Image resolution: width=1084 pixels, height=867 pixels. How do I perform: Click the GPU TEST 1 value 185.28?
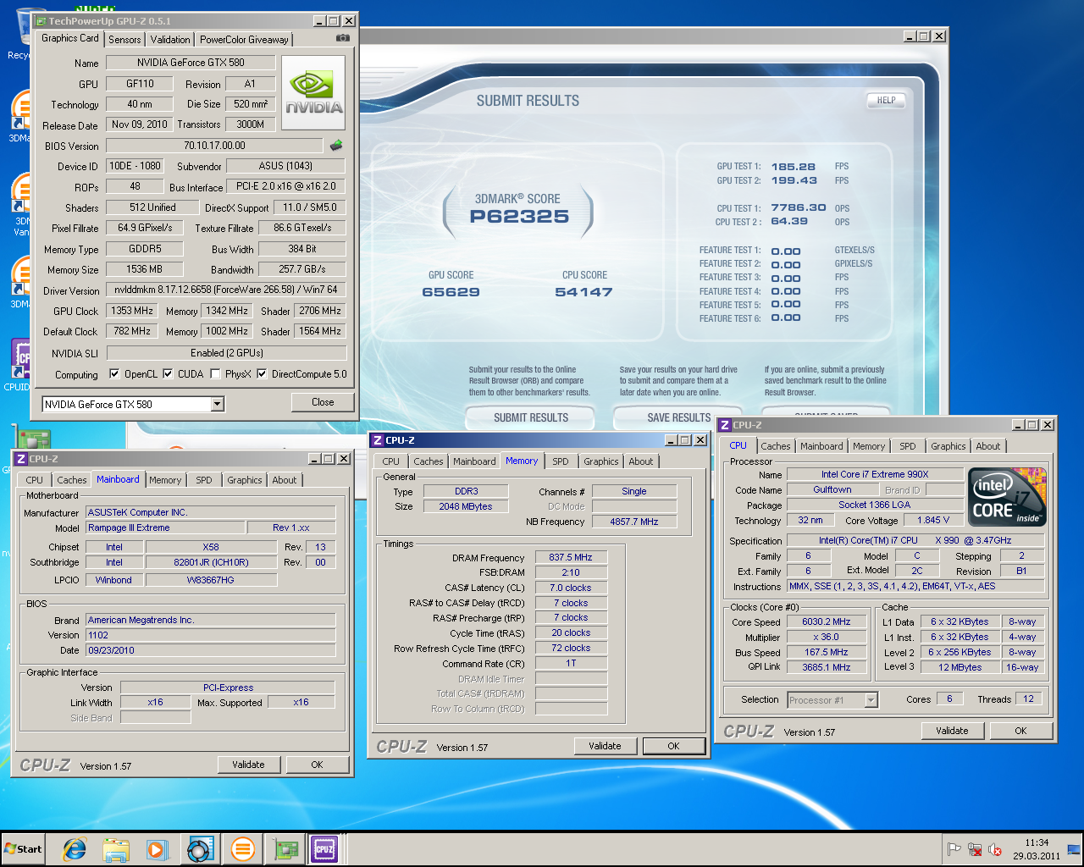click(x=794, y=167)
